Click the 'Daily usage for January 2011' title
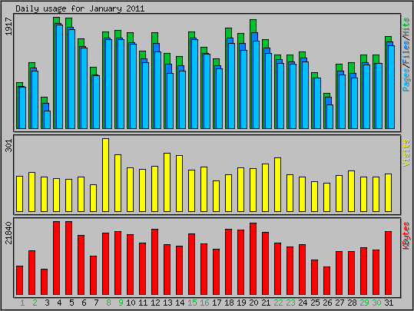 coord(80,8)
